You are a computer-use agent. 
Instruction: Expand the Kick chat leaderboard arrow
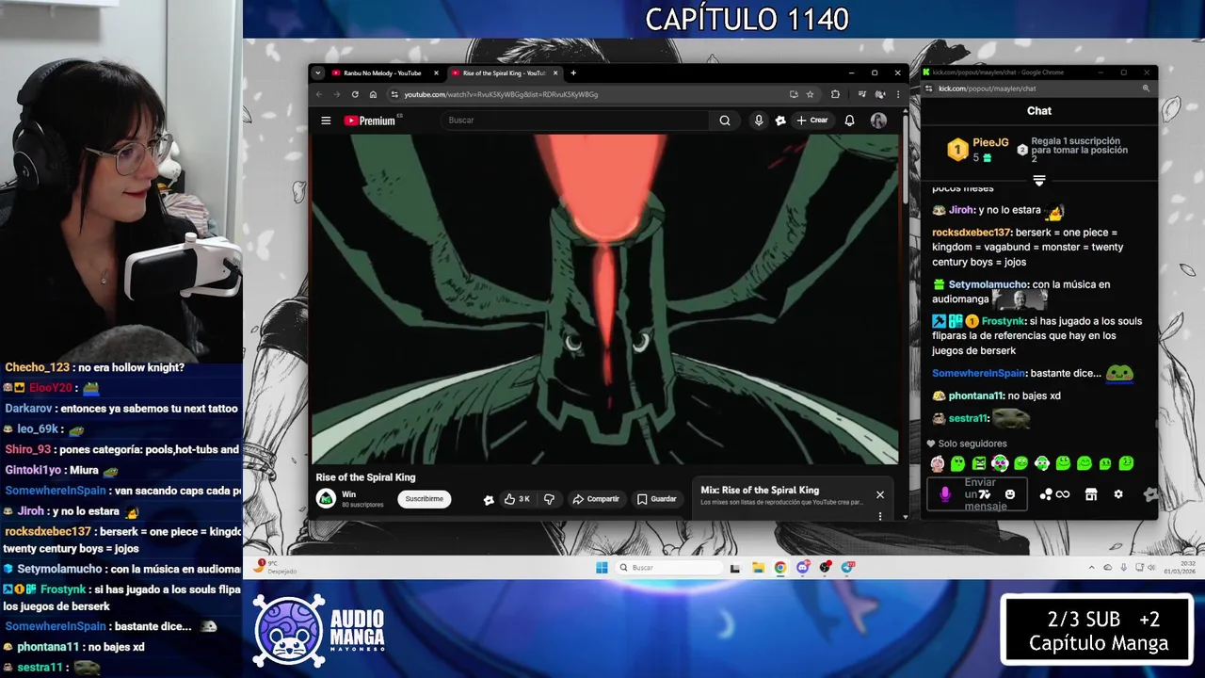coord(1039,180)
